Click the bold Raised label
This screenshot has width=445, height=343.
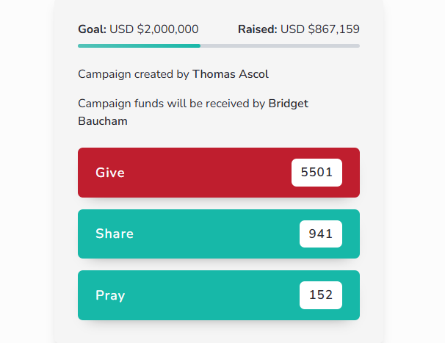click(x=257, y=29)
